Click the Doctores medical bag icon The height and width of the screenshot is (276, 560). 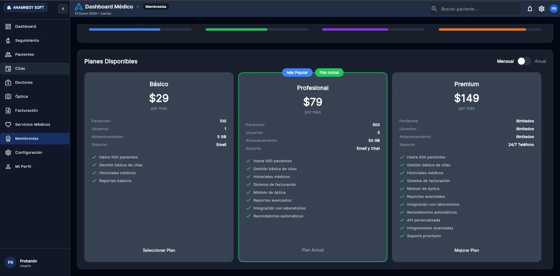coord(8,83)
